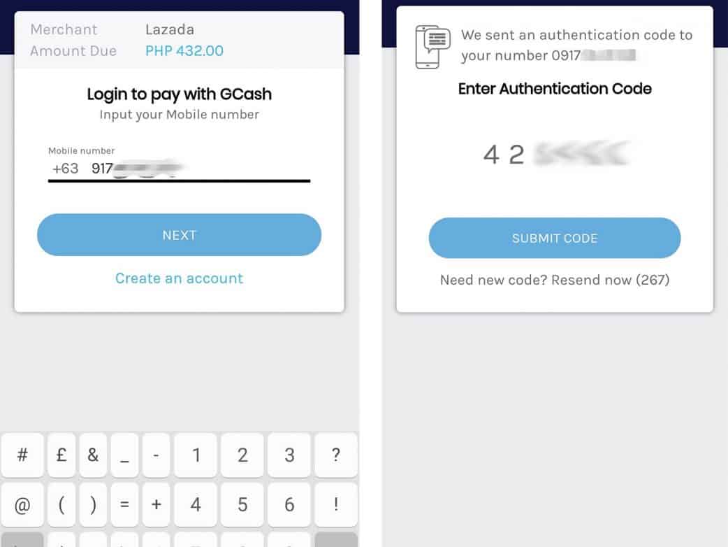Open the Create an account link
The width and height of the screenshot is (728, 547).
point(179,278)
